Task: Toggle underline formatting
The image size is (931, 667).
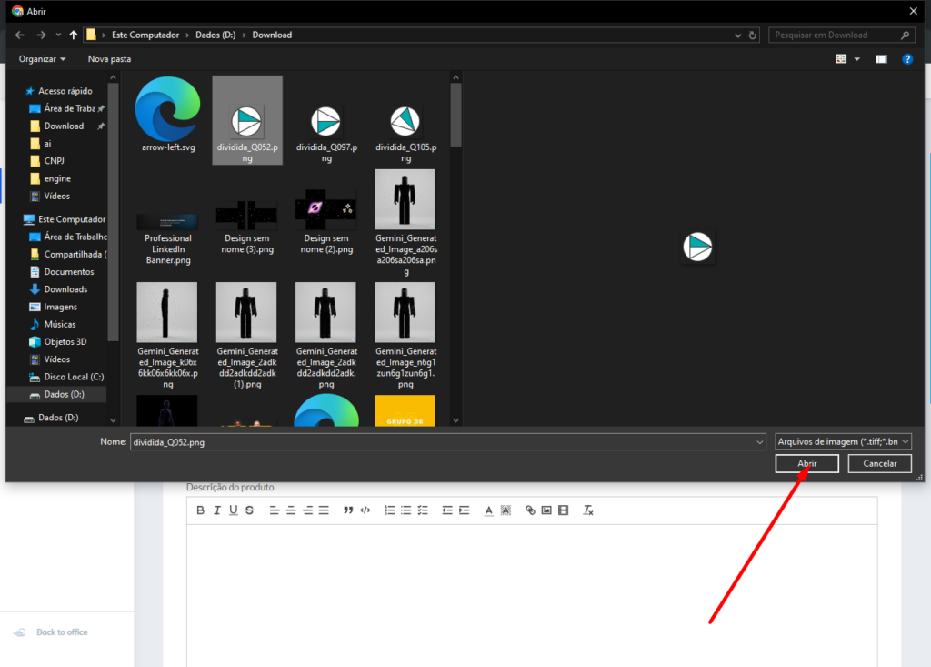Action: pos(234,510)
